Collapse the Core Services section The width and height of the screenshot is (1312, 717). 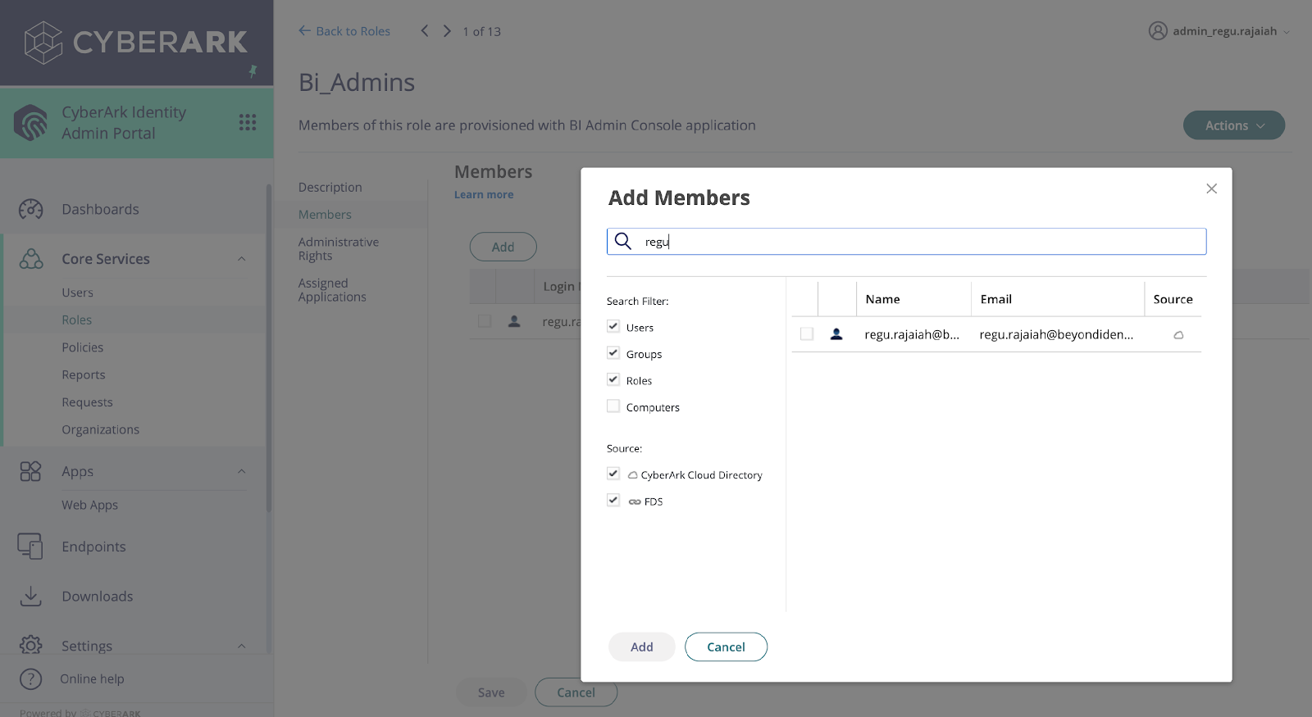point(241,259)
